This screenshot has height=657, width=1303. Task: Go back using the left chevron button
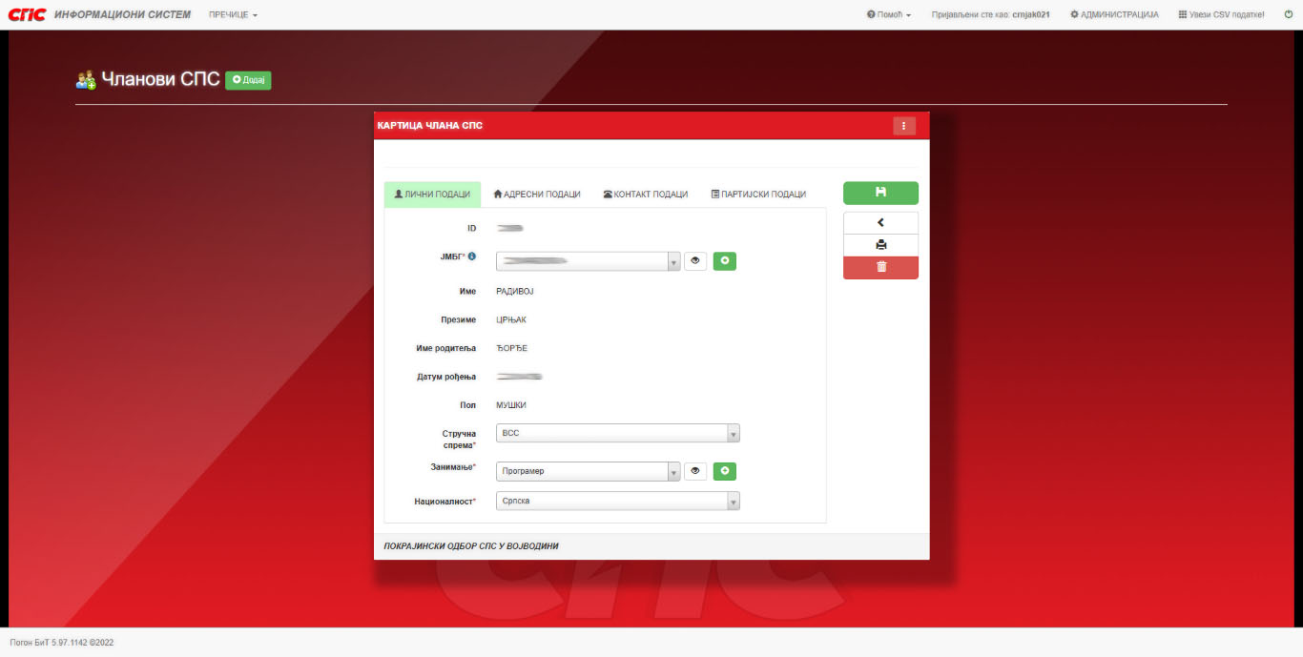880,223
